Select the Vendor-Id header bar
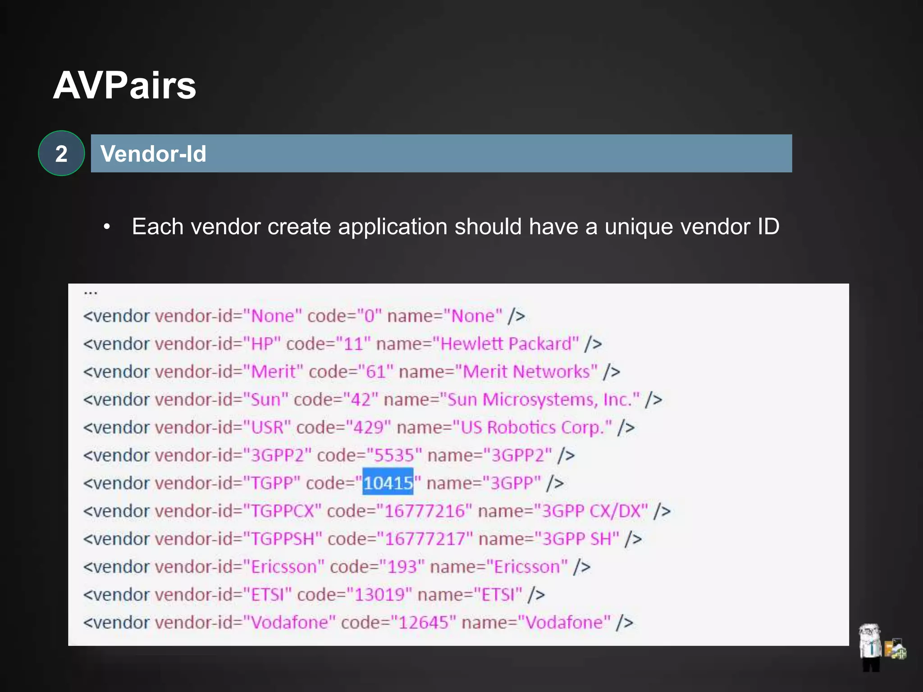This screenshot has height=692, width=923. (441, 153)
